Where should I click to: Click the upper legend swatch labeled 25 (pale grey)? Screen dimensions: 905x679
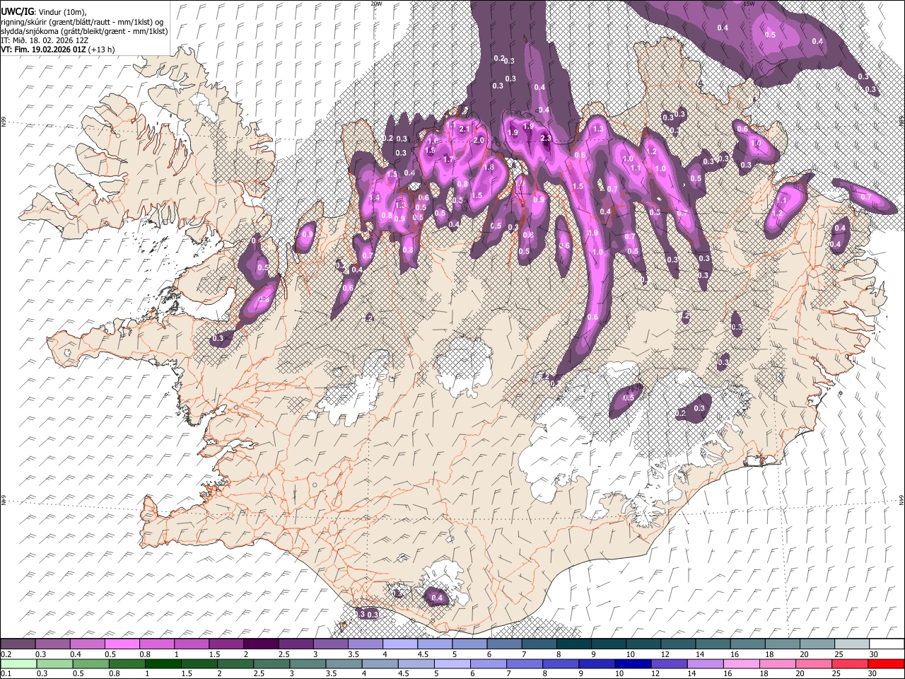click(x=852, y=644)
